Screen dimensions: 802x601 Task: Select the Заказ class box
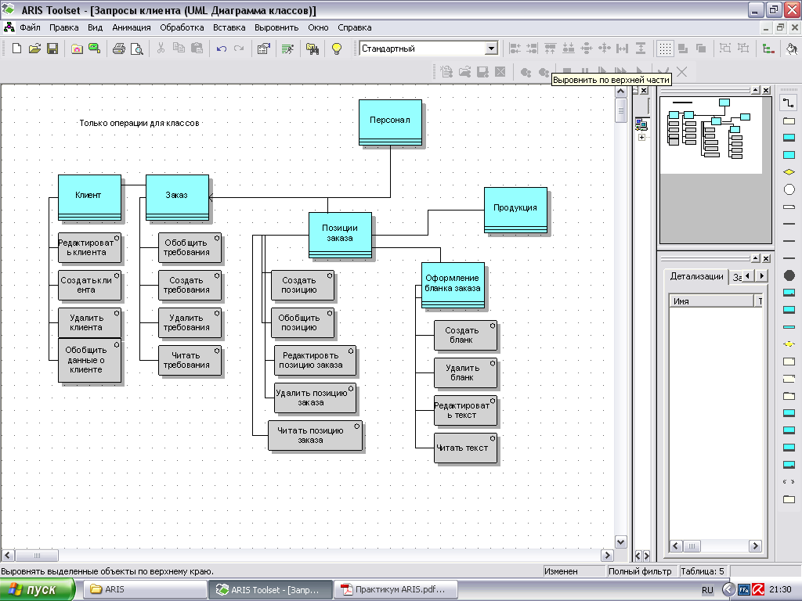click(x=178, y=198)
